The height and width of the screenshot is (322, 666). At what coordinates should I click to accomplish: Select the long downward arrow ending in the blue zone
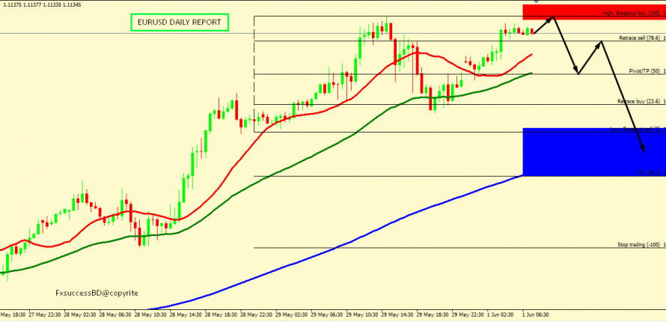pos(624,97)
